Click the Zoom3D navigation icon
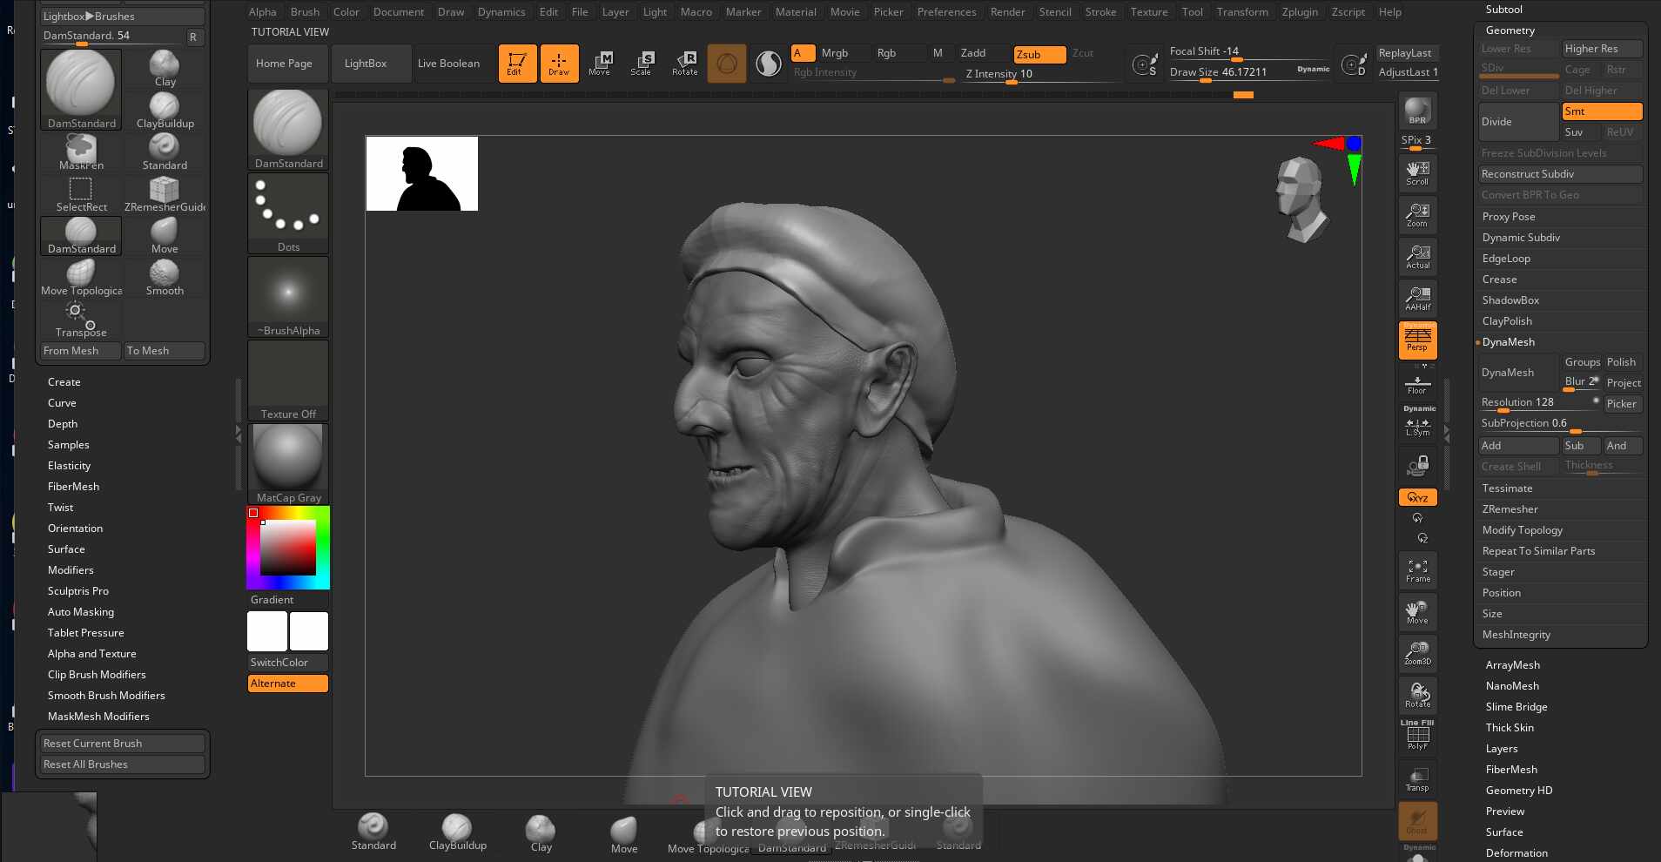 click(x=1417, y=654)
